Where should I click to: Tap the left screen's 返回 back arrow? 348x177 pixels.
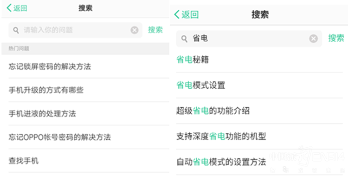click(17, 8)
